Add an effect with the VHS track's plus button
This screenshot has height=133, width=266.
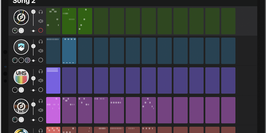21,90
